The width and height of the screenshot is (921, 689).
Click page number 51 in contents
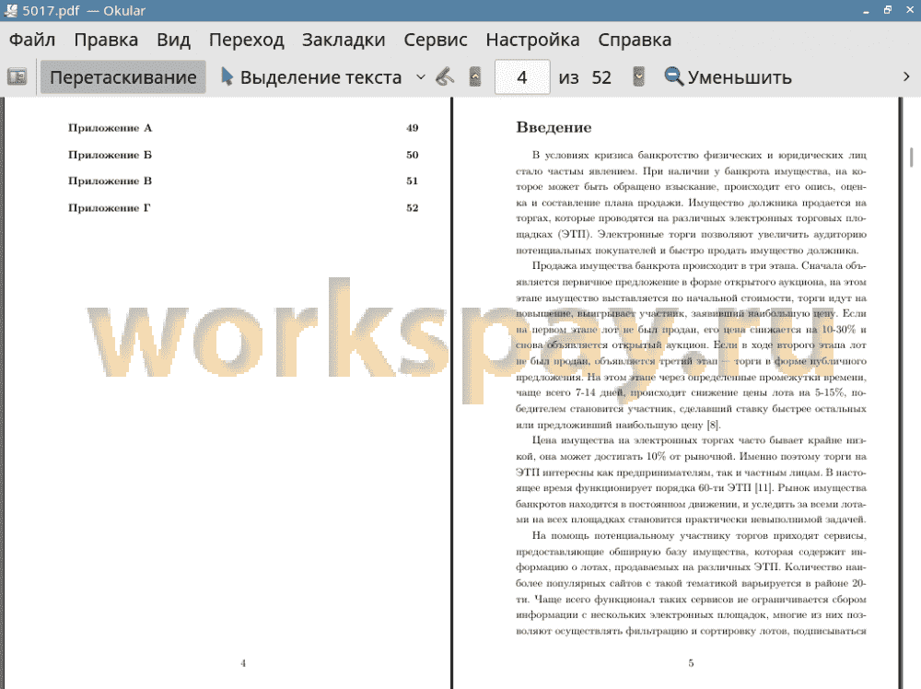pyautogui.click(x=413, y=181)
